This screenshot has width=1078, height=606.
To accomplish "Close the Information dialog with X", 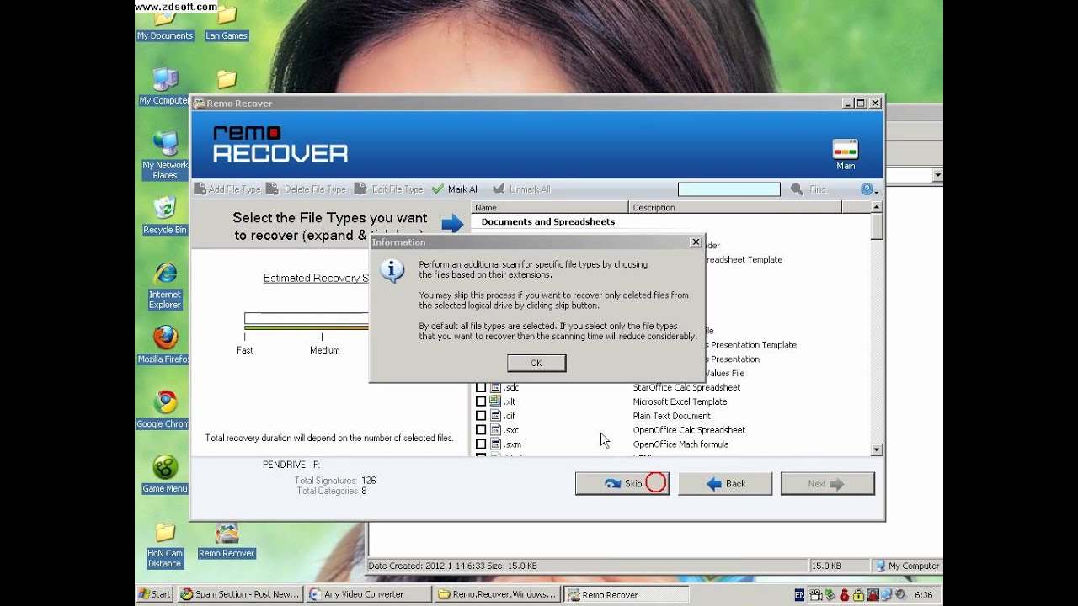I will [696, 242].
